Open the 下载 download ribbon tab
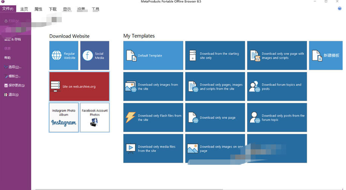The height and width of the screenshot is (190, 346). click(53, 9)
